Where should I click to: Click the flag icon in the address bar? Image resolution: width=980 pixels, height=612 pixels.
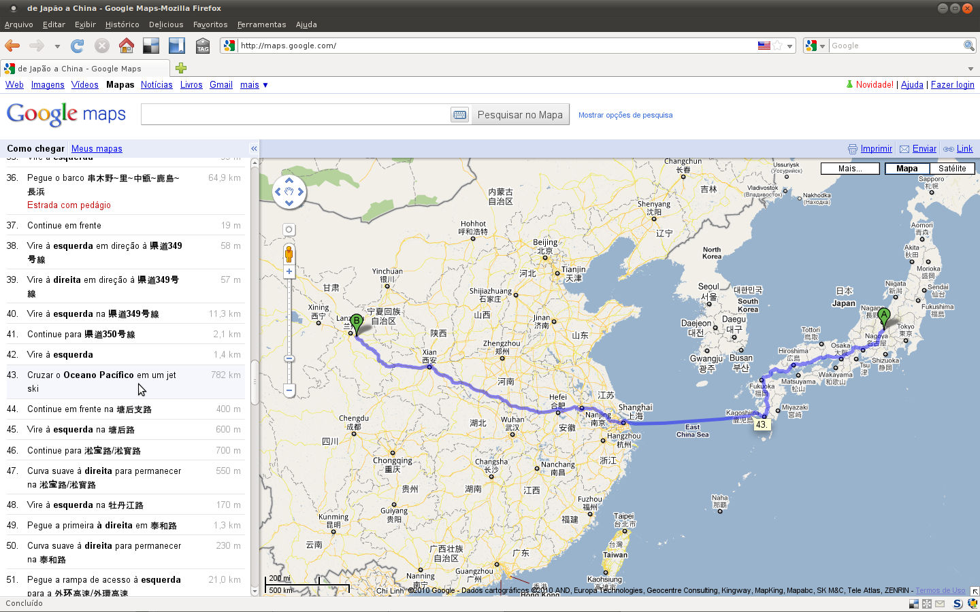[764, 46]
